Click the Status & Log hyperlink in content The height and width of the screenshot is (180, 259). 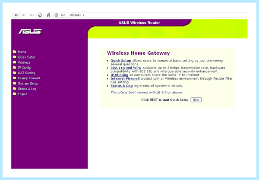click(122, 86)
